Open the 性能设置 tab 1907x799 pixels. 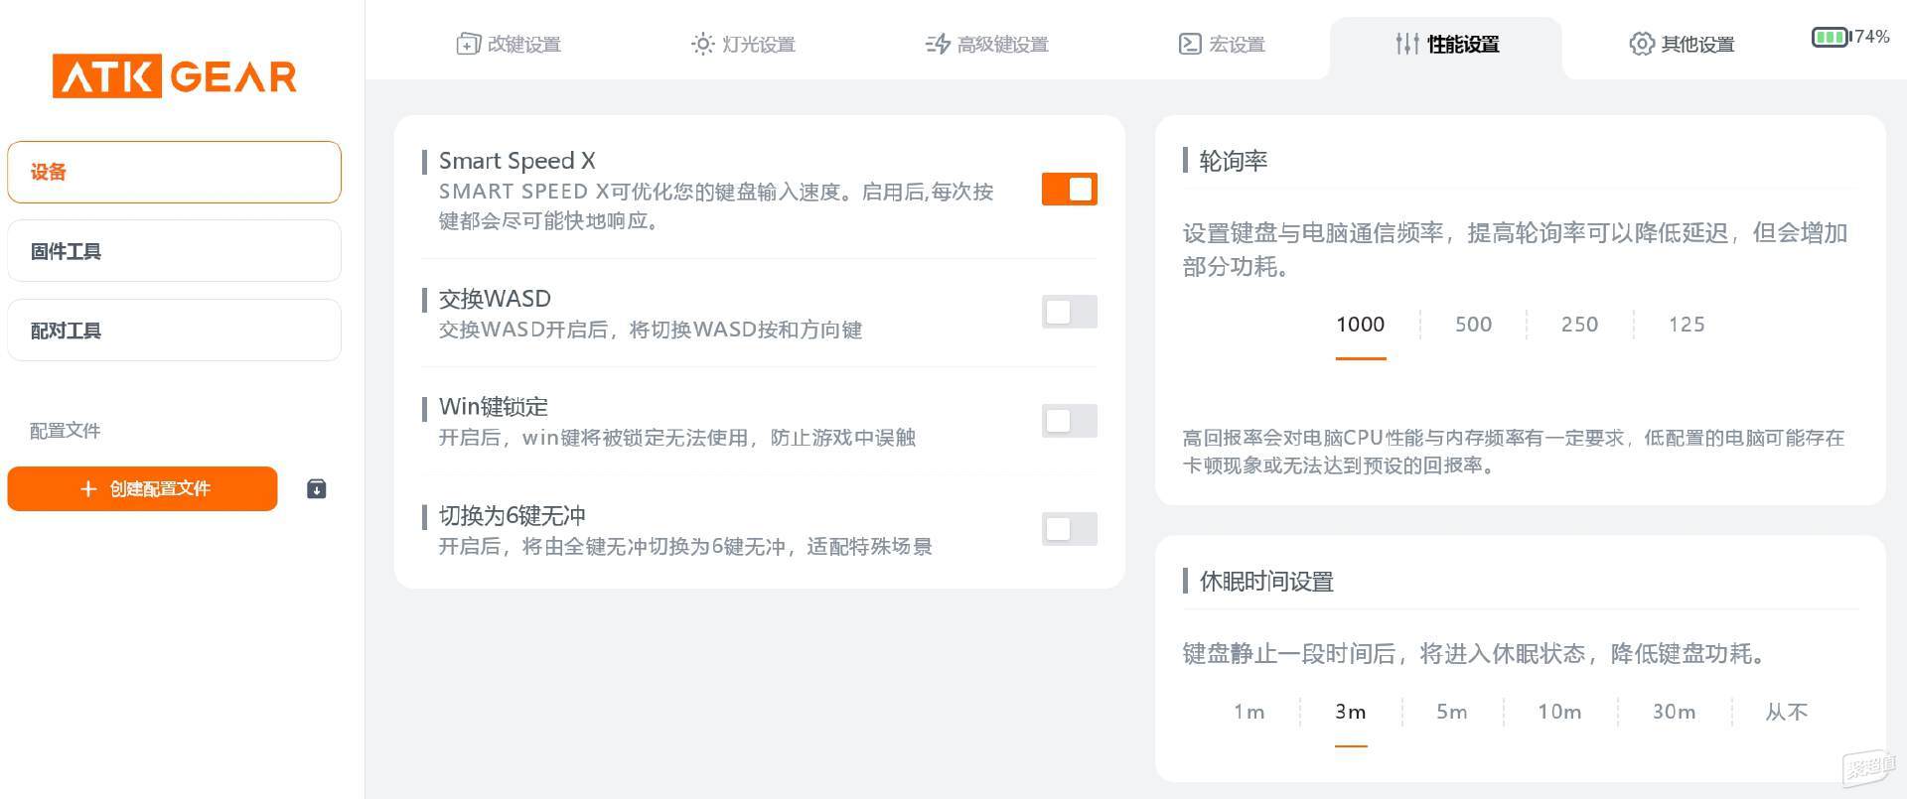click(x=1446, y=46)
